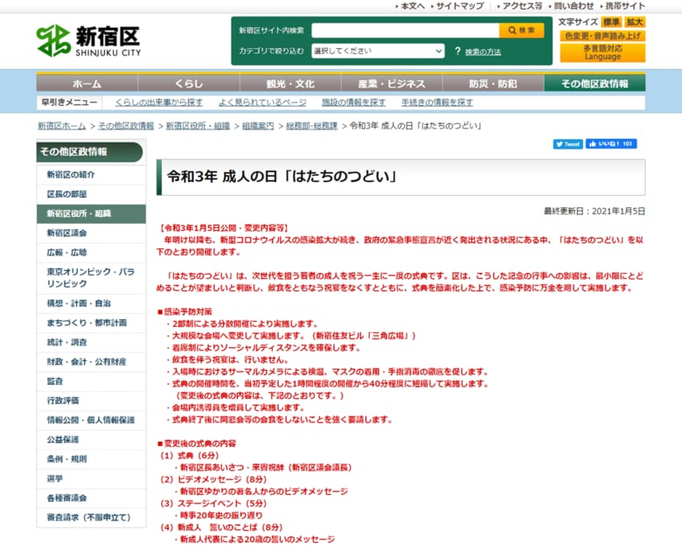Open the 防災・防犯 navigation tab
The image size is (682, 550).
click(493, 83)
